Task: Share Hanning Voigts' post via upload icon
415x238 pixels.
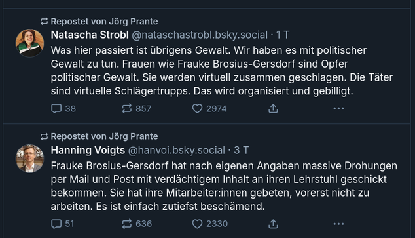Action: pos(273,224)
